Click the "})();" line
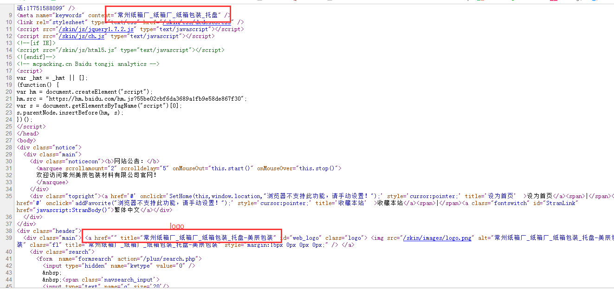Image resolution: width=614 pixels, height=289 pixels. pos(25,119)
